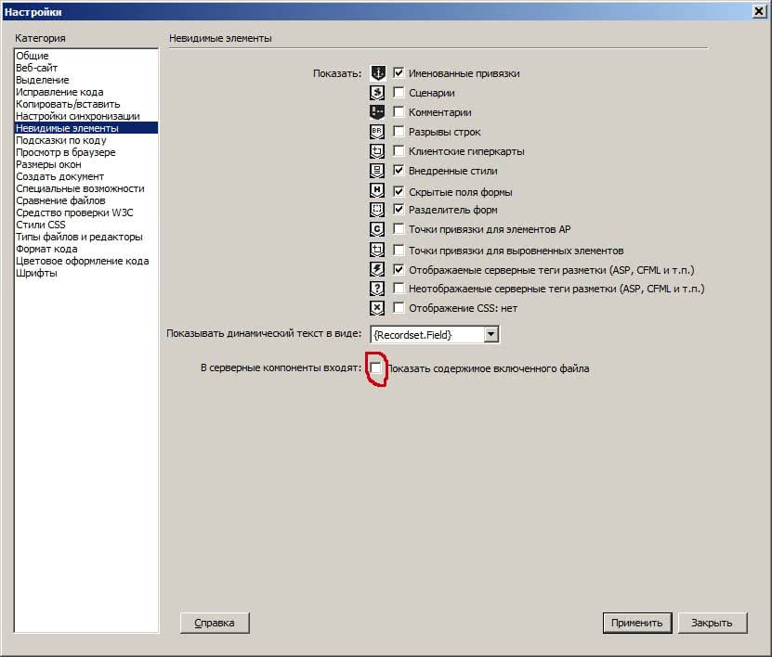
Task: Click the anchor icon beside Именованные привязки
Action: pyautogui.click(x=377, y=73)
